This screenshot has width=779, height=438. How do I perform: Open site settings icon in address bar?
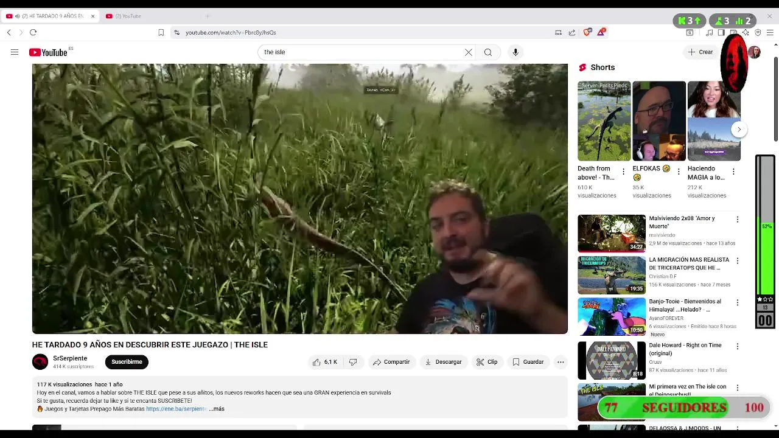coord(176,33)
